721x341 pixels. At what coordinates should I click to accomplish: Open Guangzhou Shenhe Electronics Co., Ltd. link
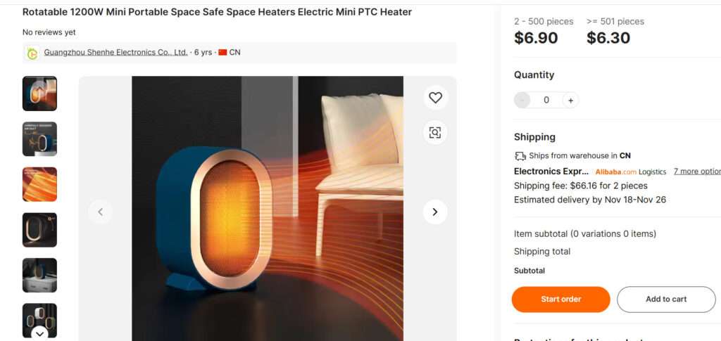click(x=115, y=53)
